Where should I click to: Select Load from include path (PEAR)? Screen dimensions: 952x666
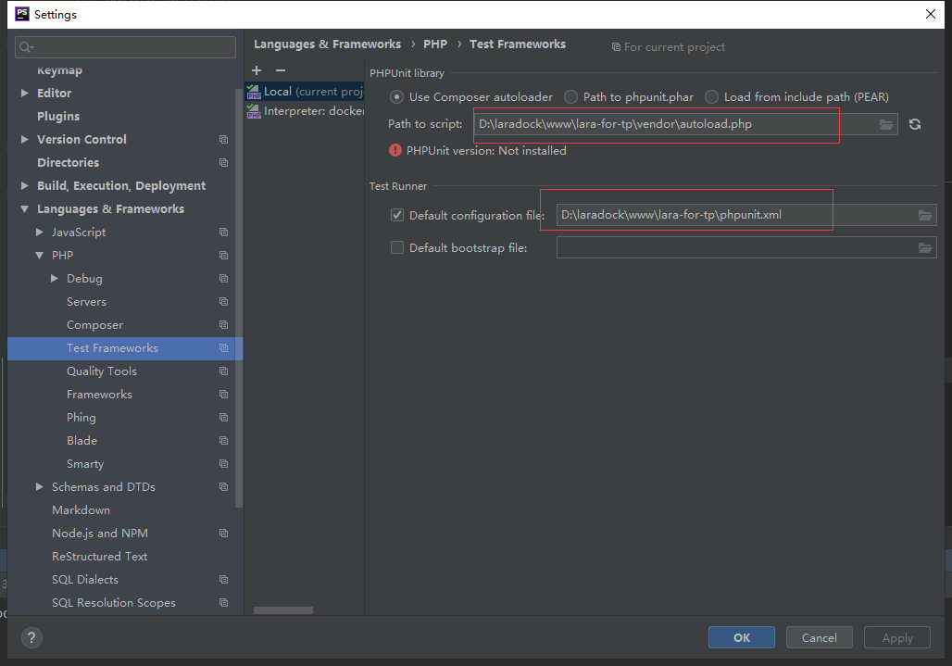(711, 97)
